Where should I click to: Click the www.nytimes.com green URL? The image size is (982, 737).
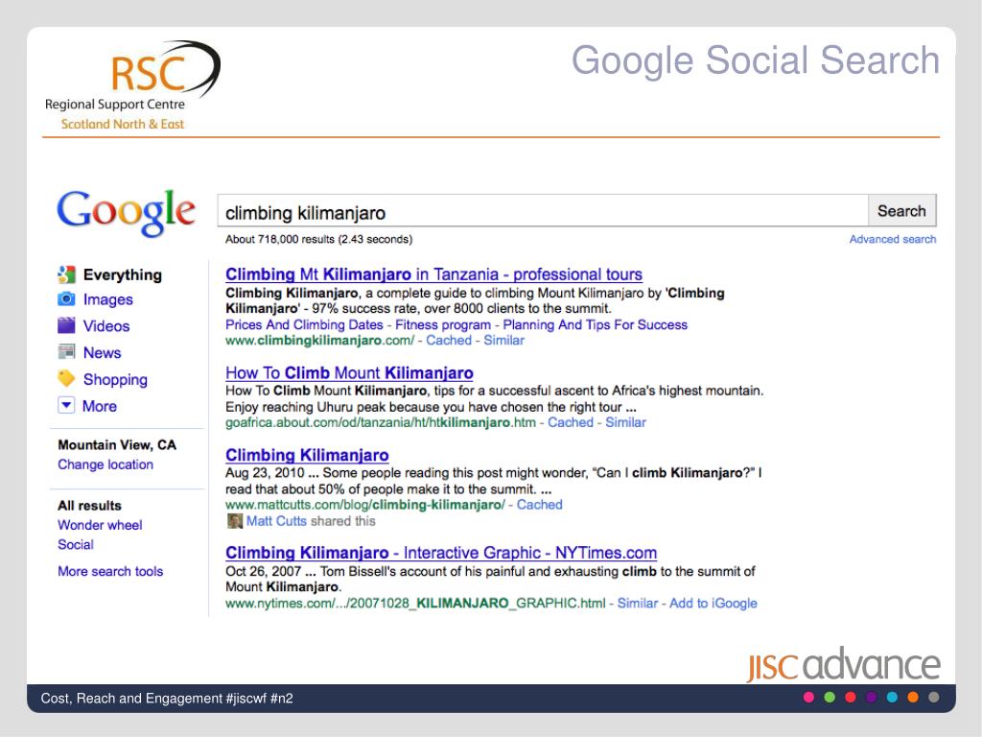415,603
